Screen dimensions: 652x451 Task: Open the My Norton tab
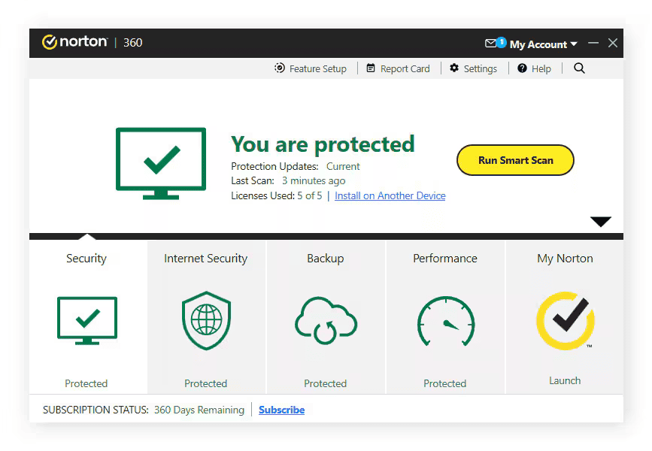[x=565, y=258]
